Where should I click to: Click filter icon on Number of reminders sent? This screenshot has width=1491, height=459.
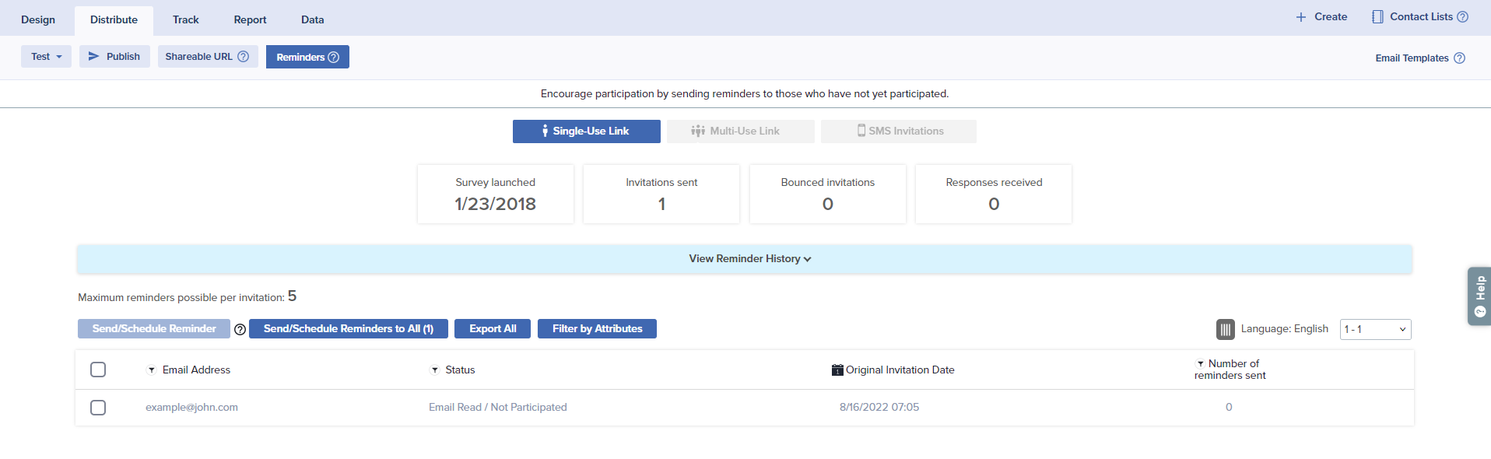1201,364
